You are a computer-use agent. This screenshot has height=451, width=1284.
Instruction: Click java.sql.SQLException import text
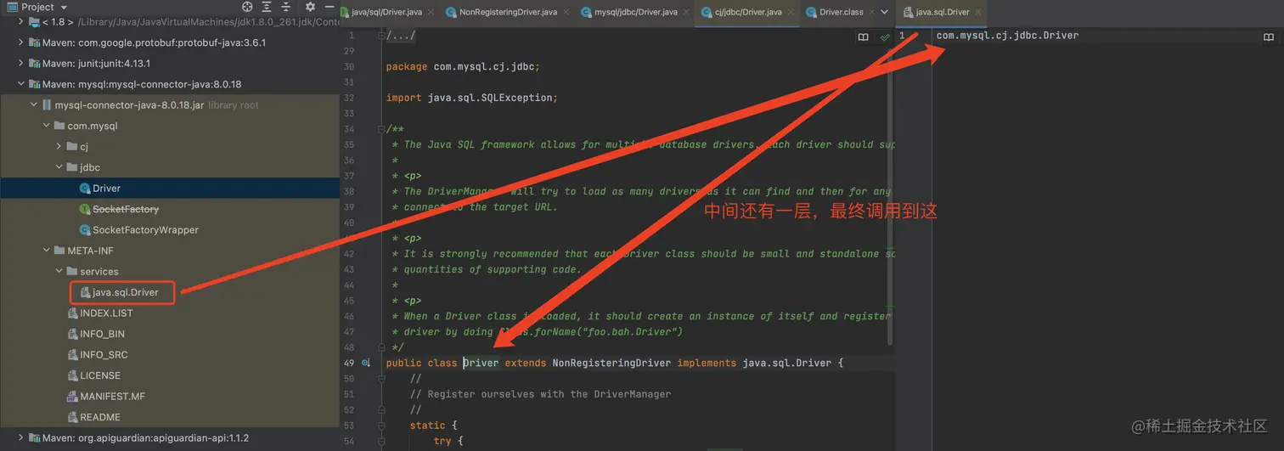[488, 98]
